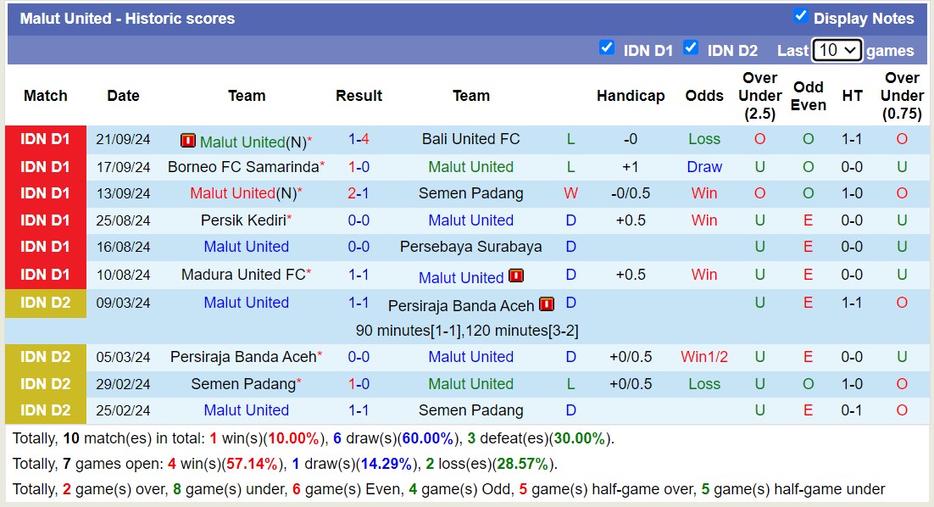The width and height of the screenshot is (934, 507).
Task: Click the Win odds in the 13/09 row
Action: pos(704,193)
